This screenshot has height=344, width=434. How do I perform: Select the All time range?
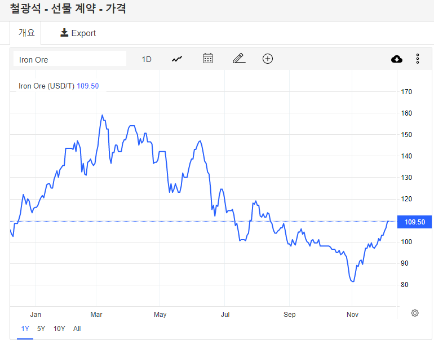tap(77, 329)
